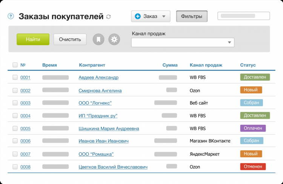This screenshot has width=283, height=184.
Task: Check the box for order 0001
Action: pos(15,77)
